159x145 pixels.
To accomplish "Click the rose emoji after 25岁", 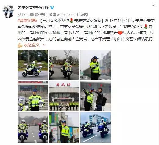I will point(146,27).
